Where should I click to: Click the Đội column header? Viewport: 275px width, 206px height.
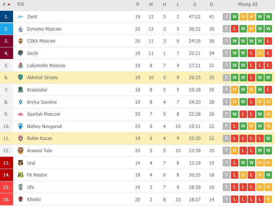21,4
